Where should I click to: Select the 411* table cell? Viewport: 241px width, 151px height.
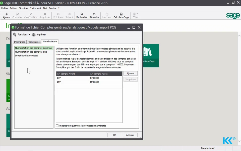(x=73, y=82)
